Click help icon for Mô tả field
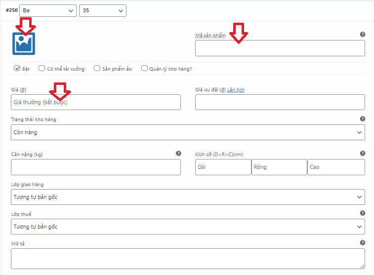The width and height of the screenshot is (374, 275). [x=362, y=243]
